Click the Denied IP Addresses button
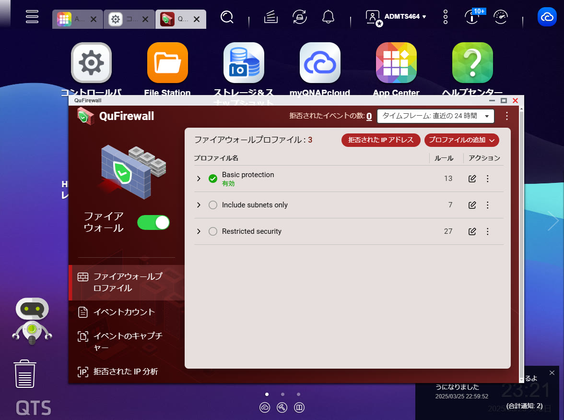Screen dimensions: 564x420 point(381,140)
